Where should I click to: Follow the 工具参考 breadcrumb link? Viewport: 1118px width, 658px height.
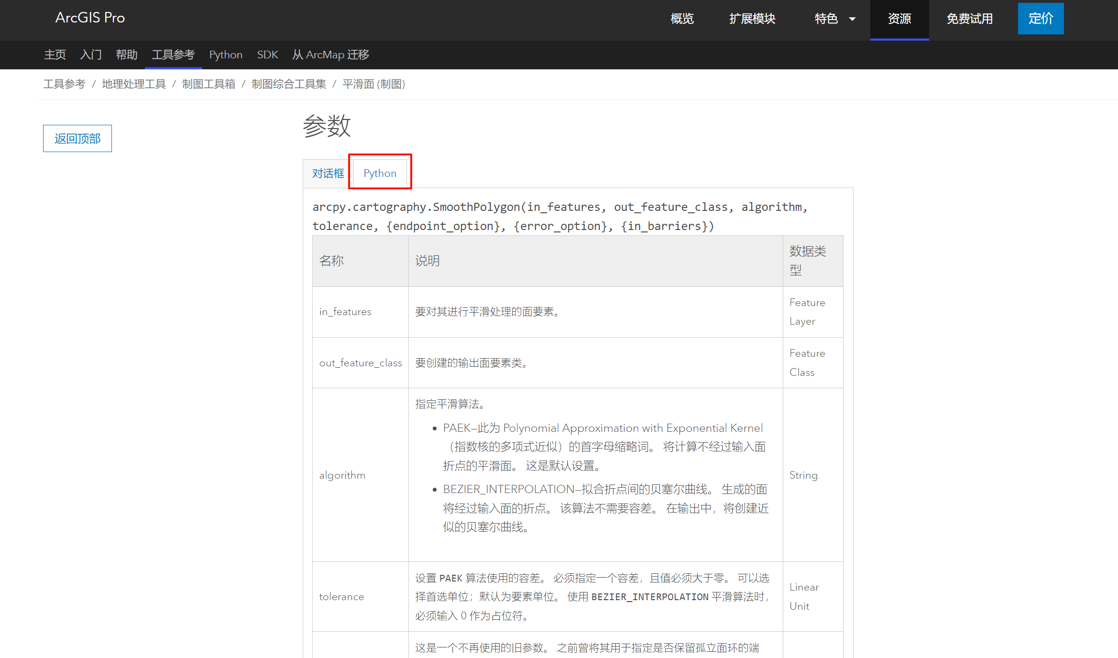(64, 84)
